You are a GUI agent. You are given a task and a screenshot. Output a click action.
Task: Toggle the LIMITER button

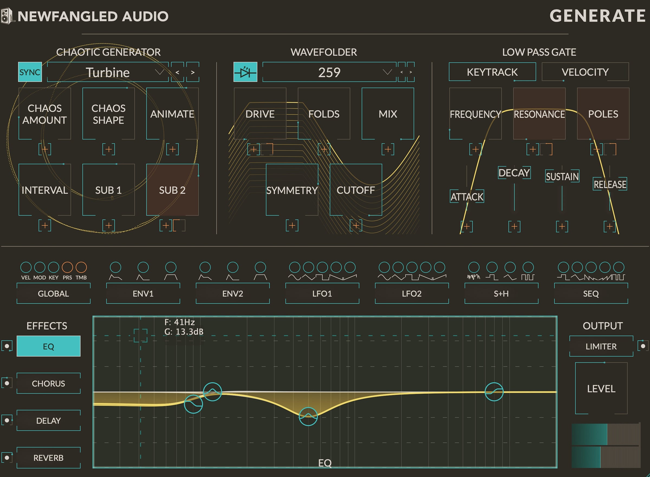tap(601, 346)
